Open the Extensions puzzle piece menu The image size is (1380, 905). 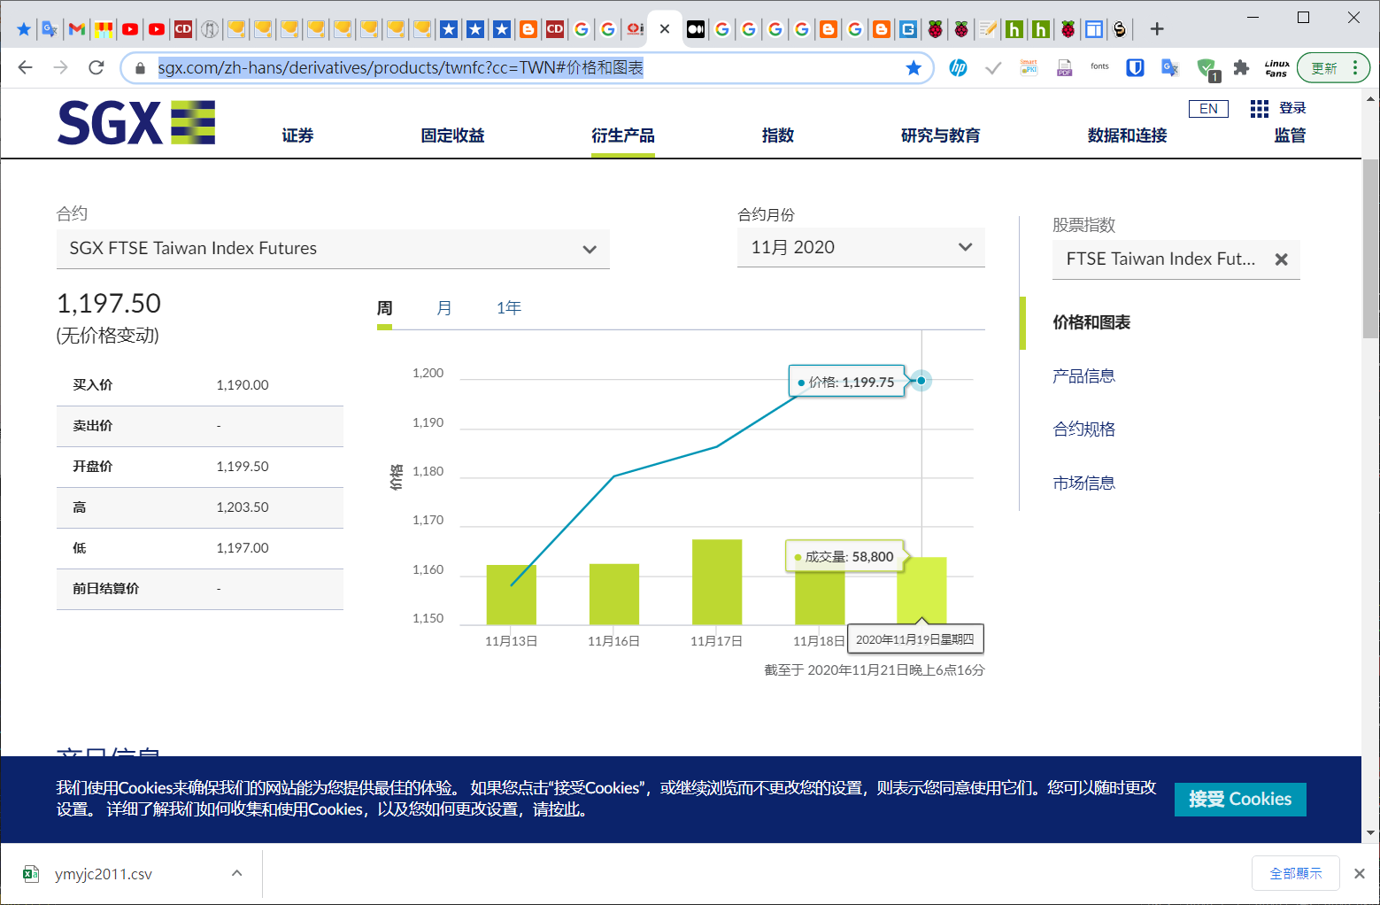tap(1241, 67)
